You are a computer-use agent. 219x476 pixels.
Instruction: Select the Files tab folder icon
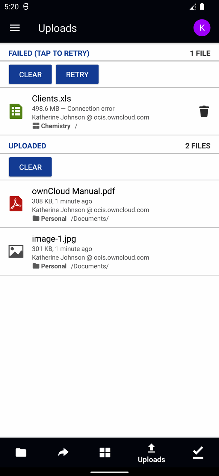coord(21,452)
